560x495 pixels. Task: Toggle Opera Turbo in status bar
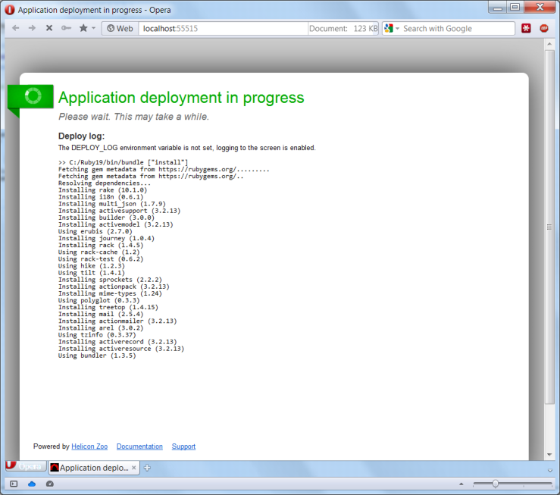50,484
